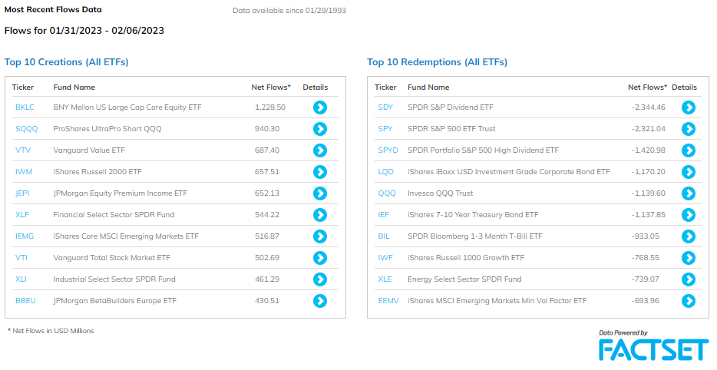The height and width of the screenshot is (370, 717).
Task: Open details arrow for QQQ row
Action: coord(689,193)
